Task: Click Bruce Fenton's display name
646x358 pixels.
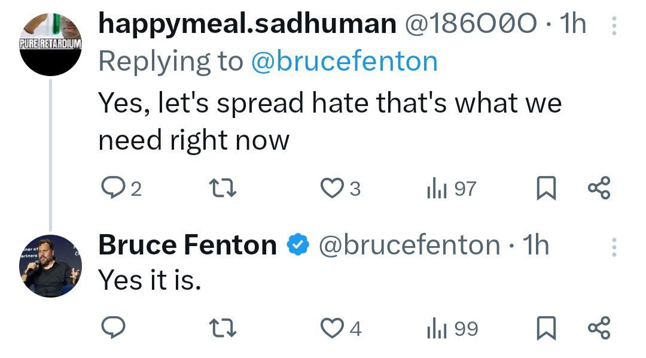Action: pyautogui.click(x=187, y=245)
